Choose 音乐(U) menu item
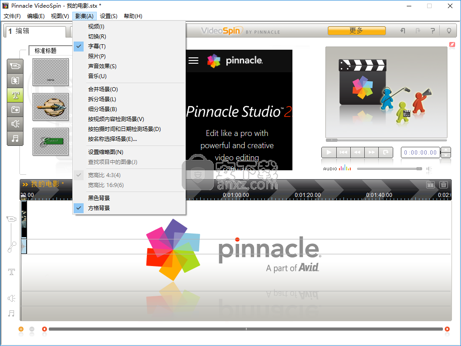Image resolution: width=461 pixels, height=346 pixels. (x=129, y=76)
